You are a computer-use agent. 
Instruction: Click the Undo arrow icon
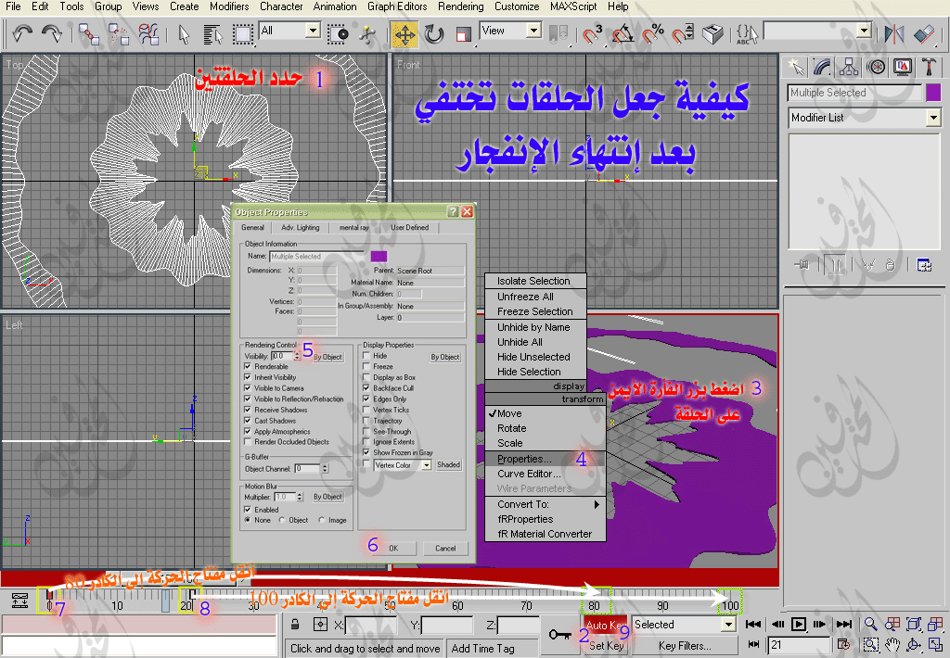(x=22, y=33)
